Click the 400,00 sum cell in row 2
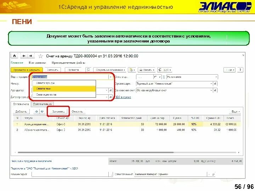This screenshot has width=255, height=191. [x=179, y=130]
